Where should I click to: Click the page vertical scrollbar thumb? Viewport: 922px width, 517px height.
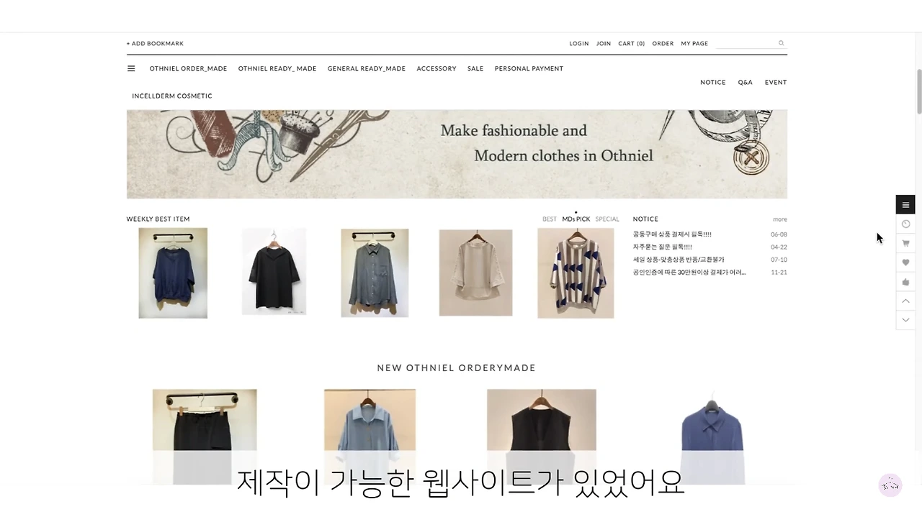(x=919, y=91)
